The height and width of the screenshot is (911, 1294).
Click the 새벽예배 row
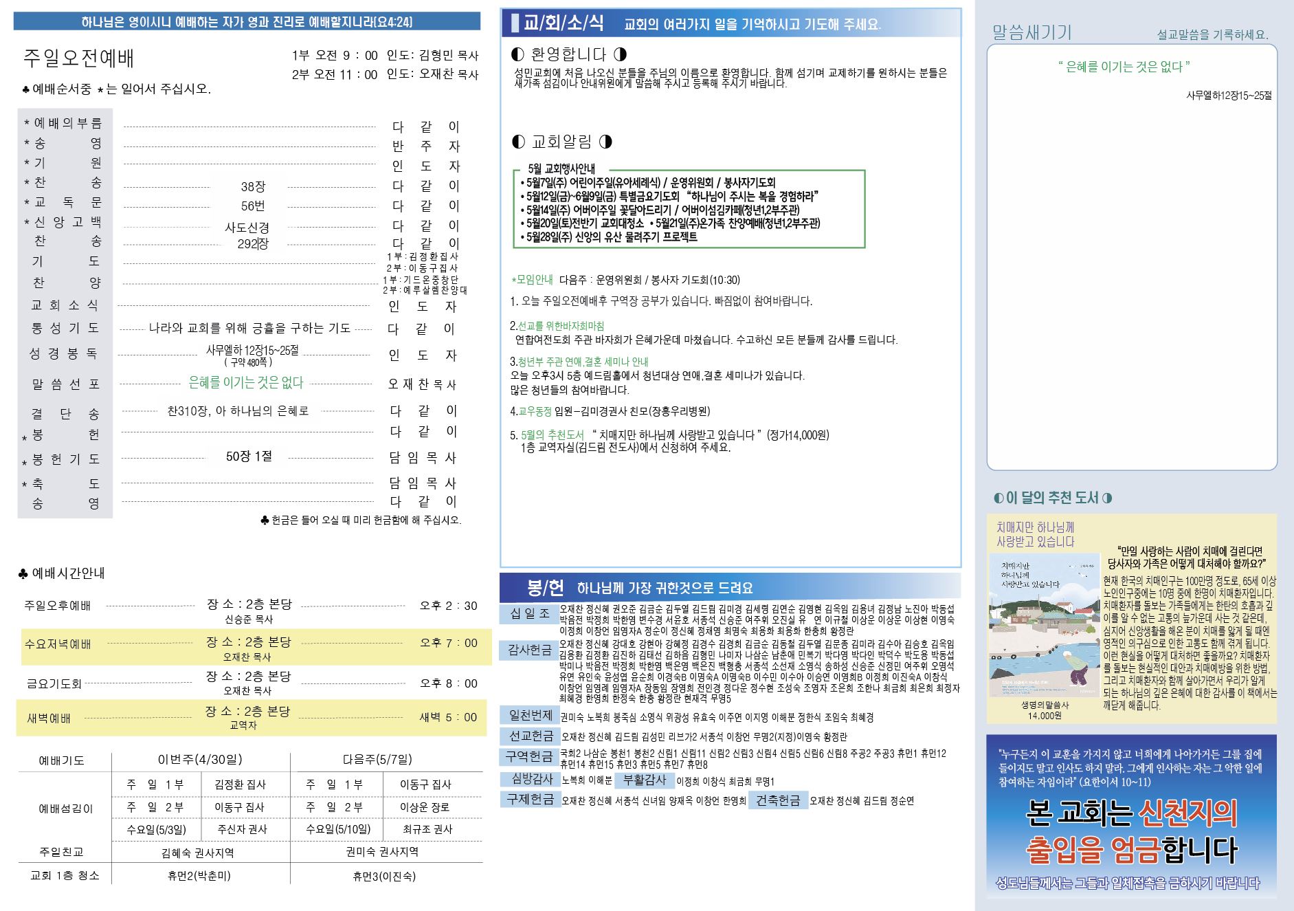(x=252, y=718)
